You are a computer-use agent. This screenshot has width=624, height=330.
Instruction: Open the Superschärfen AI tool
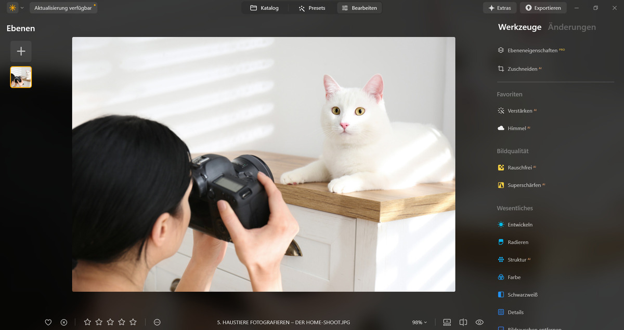[x=525, y=185]
